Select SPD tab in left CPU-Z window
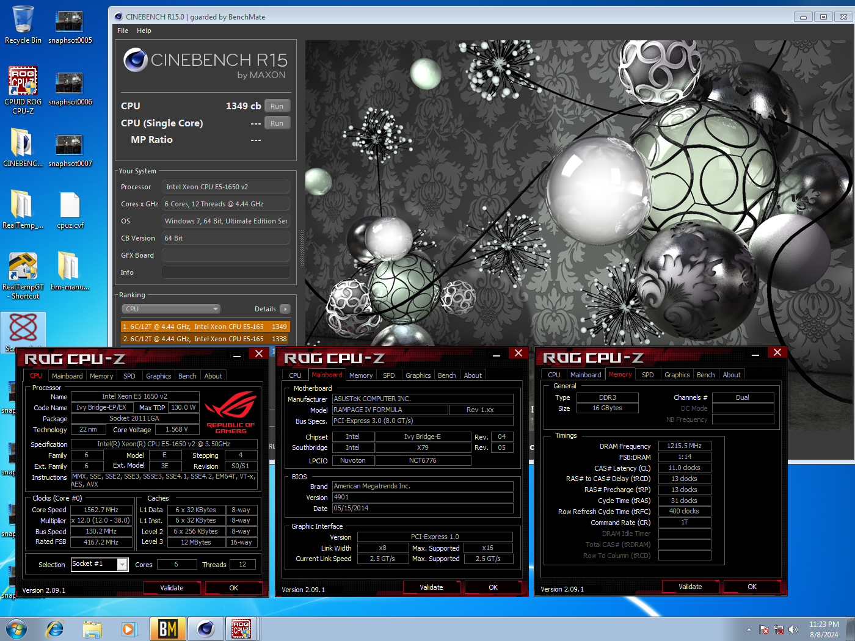Viewport: 855px width, 641px height. click(129, 376)
